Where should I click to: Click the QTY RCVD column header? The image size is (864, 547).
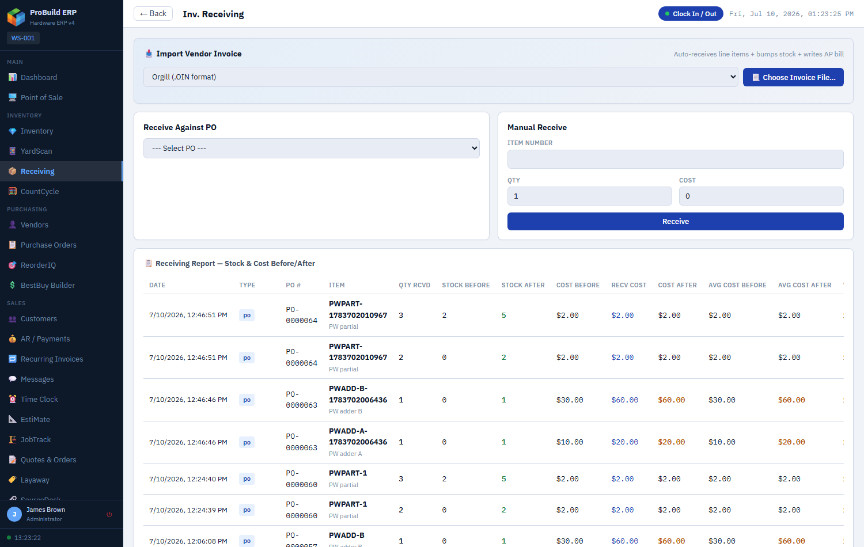pyautogui.click(x=415, y=285)
